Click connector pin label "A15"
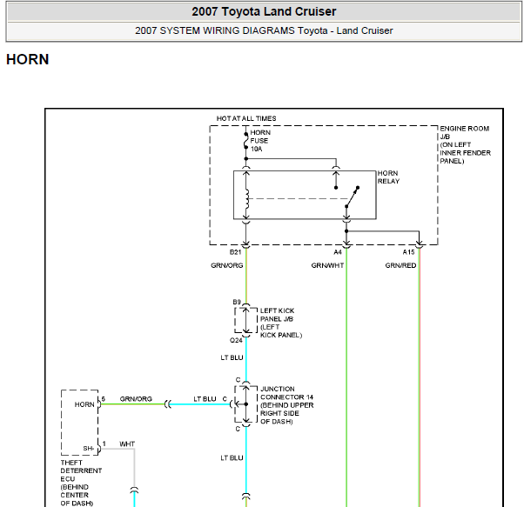 click(x=408, y=252)
